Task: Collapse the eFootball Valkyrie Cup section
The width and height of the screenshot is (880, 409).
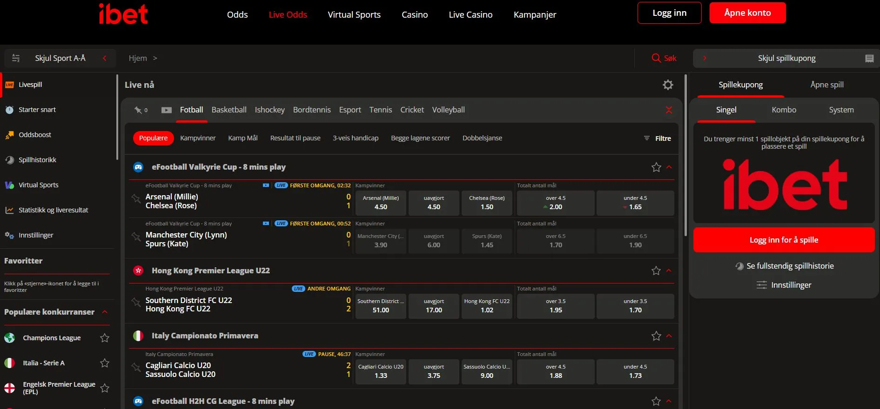Action: tap(669, 167)
